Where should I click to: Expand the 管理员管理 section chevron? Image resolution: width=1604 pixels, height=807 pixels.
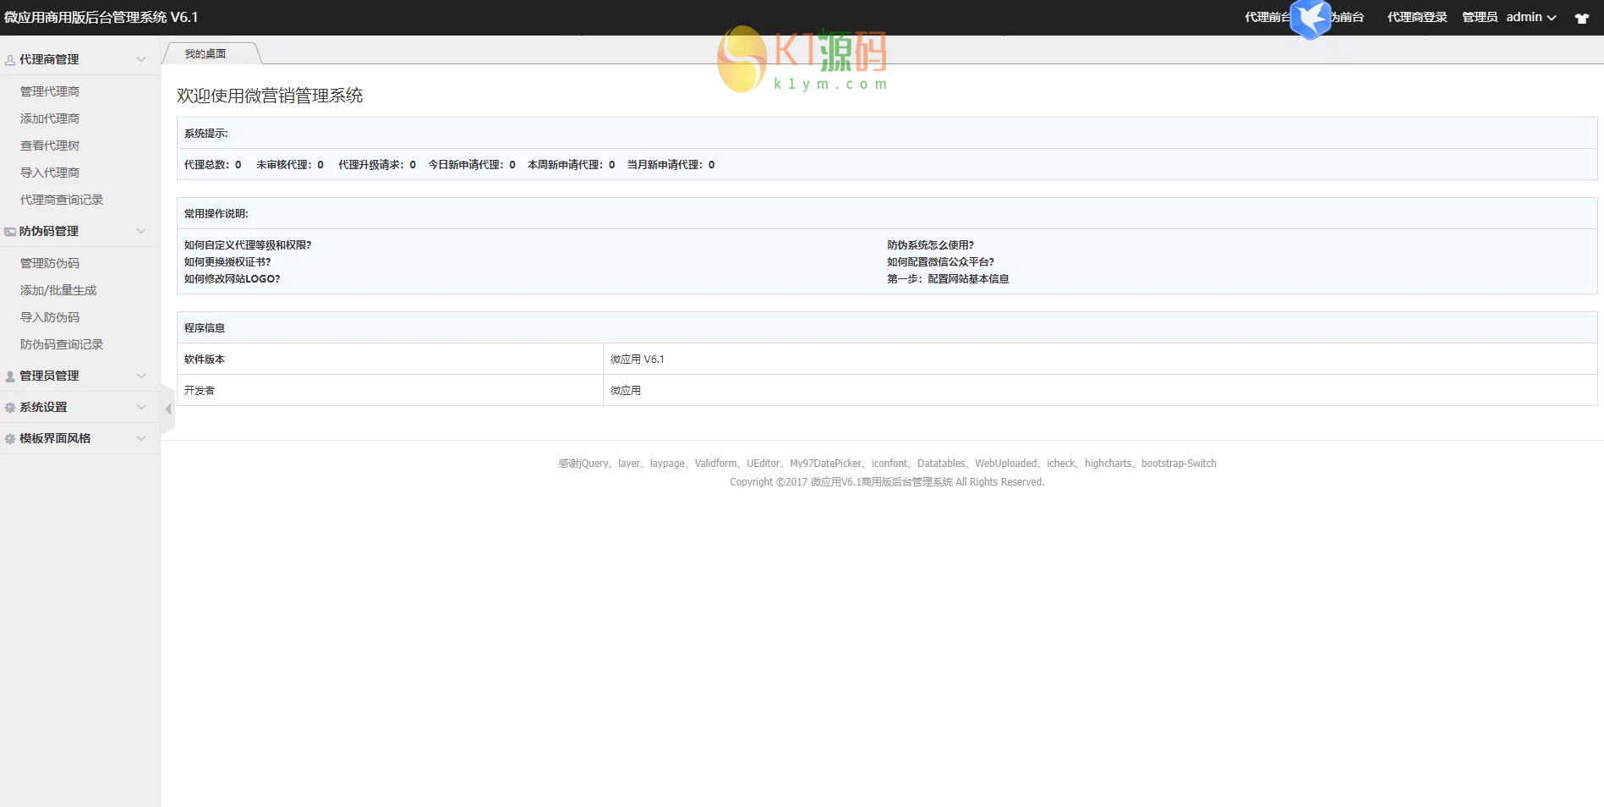point(141,376)
